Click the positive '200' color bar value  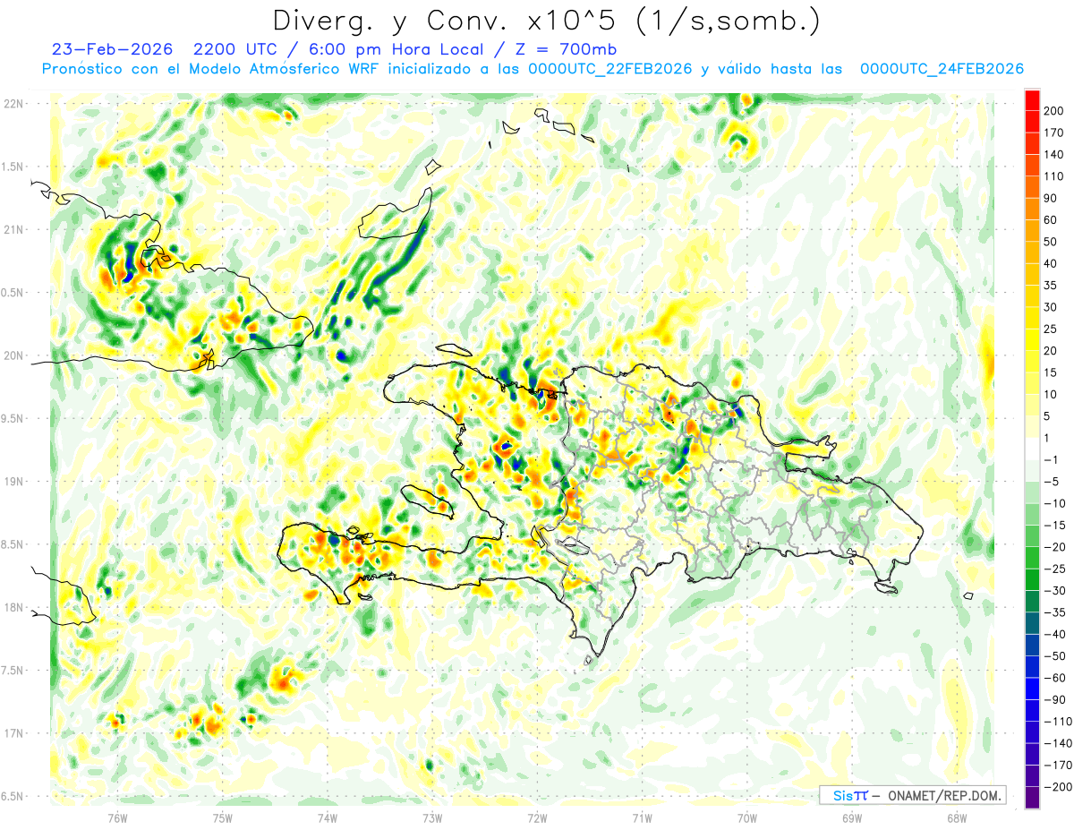point(1053,111)
